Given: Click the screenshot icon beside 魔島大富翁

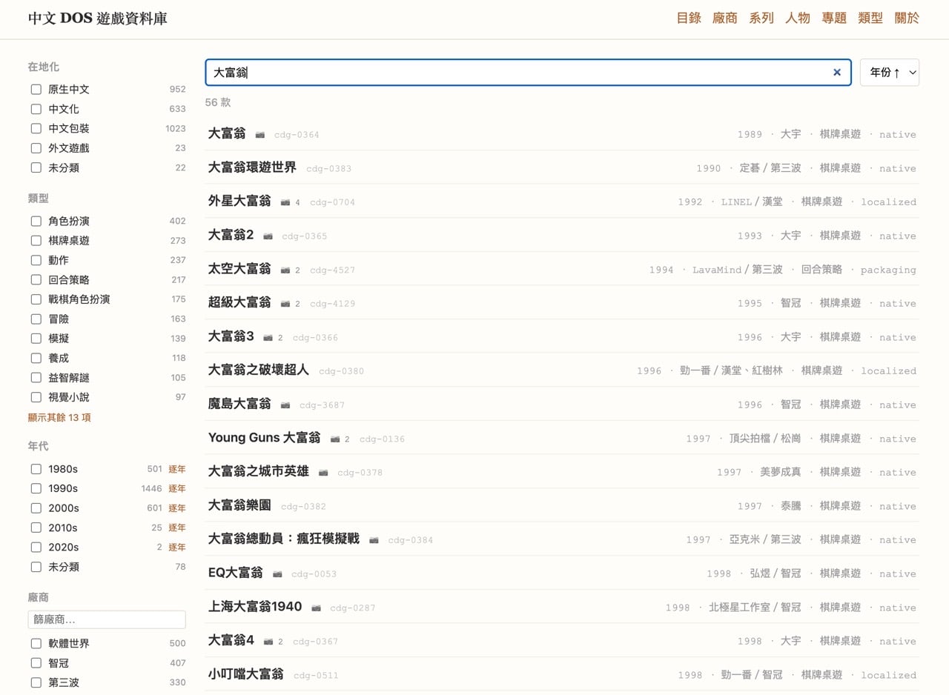Looking at the screenshot, I should pyautogui.click(x=285, y=405).
